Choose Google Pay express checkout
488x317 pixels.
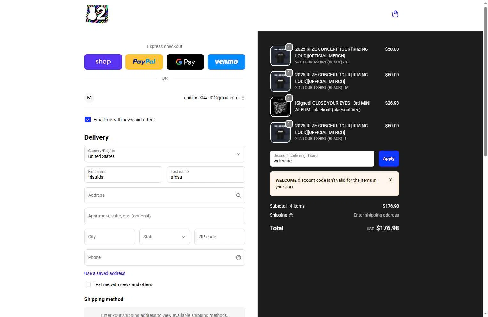coord(185,62)
